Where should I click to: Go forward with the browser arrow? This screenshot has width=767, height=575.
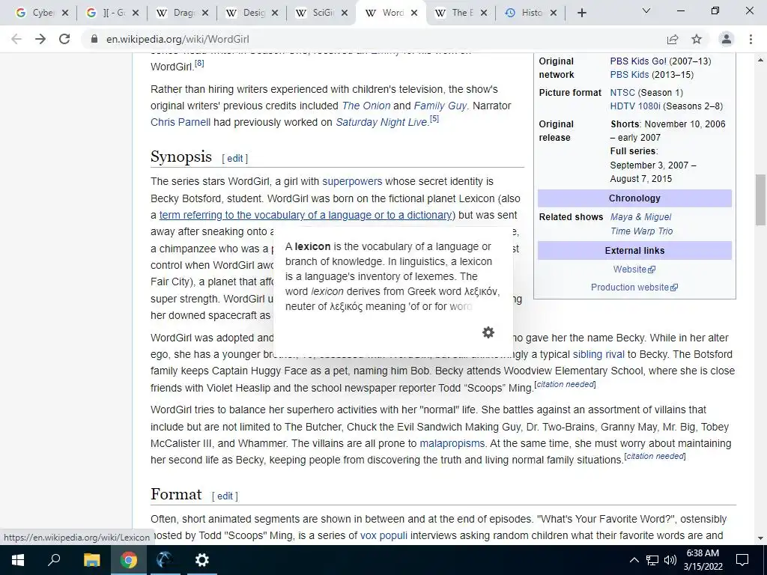(x=40, y=39)
